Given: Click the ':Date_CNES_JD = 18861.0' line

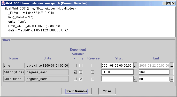Looking at the screenshot, I should click(34, 26).
